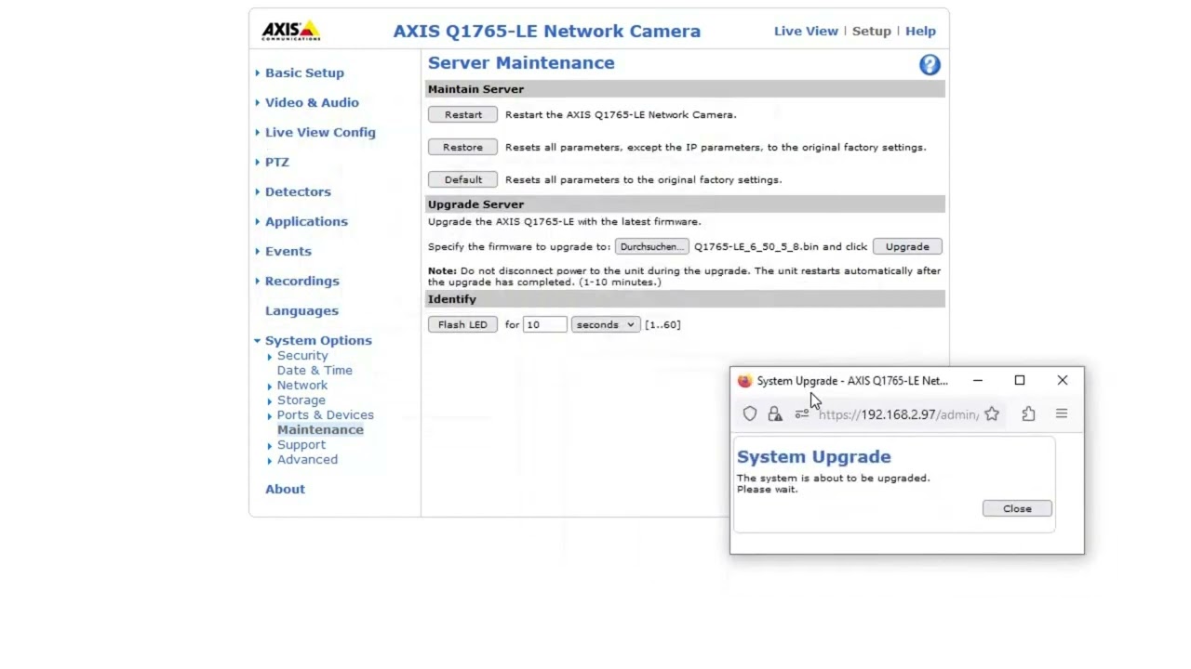Screen dimensions: 1191x669
Task: Open the seconds unit dropdown
Action: [605, 324]
